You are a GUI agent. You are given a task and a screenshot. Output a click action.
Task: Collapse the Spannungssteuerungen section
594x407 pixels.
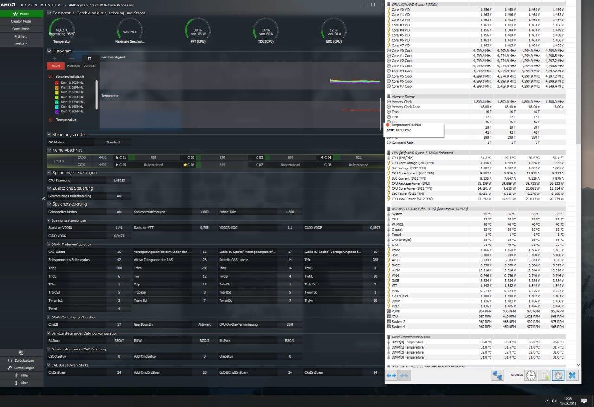click(49, 173)
